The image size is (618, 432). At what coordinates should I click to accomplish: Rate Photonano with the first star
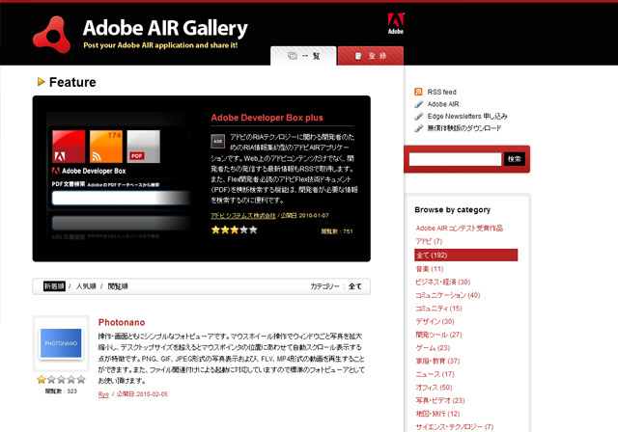coord(42,379)
